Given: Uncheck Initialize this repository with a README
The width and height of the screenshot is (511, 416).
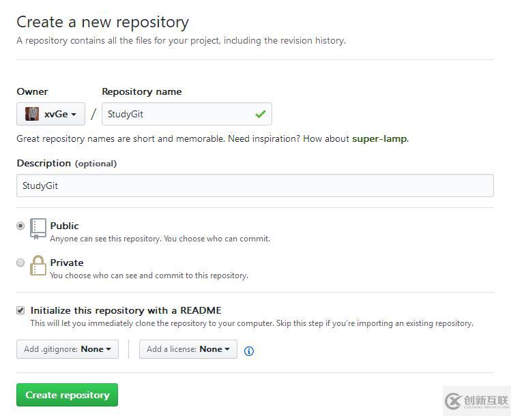Looking at the screenshot, I should pyautogui.click(x=20, y=310).
